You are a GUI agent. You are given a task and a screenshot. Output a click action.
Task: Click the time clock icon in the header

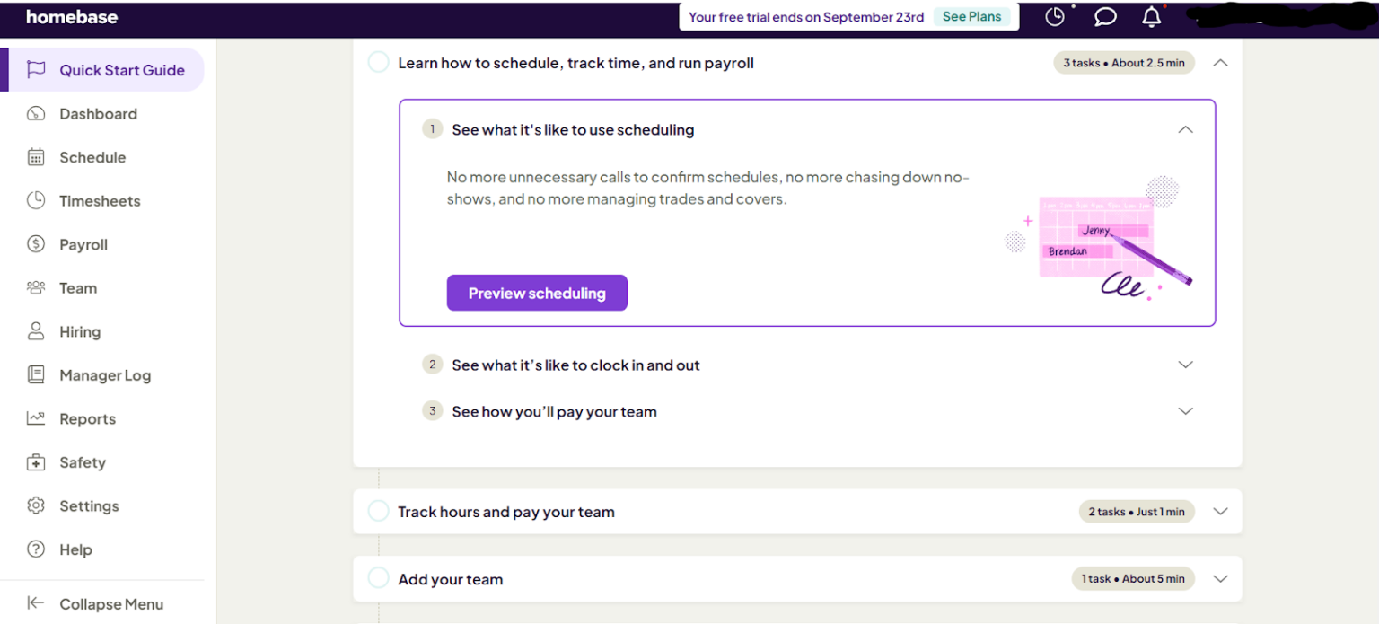pos(1055,16)
